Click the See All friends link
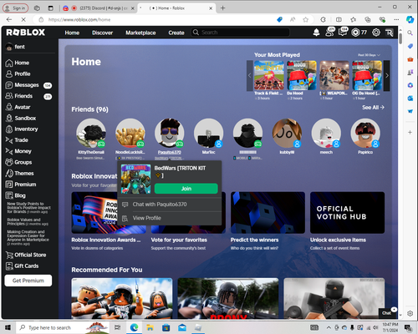This screenshot has height=334, width=418. (x=373, y=108)
